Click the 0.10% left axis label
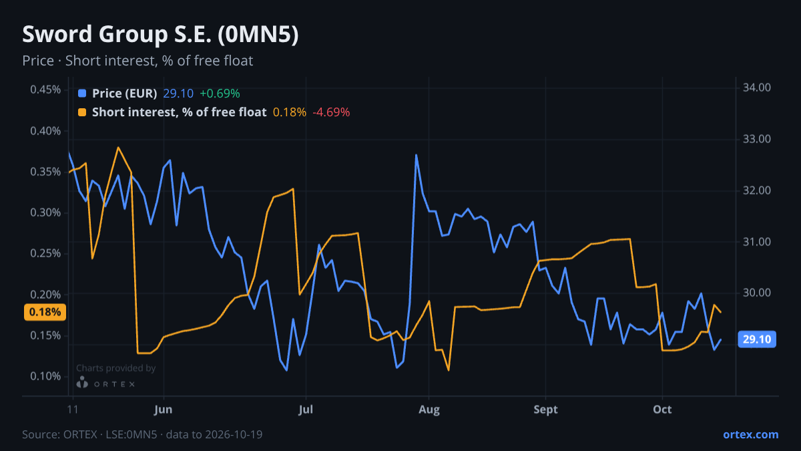The height and width of the screenshot is (451, 801). click(x=45, y=376)
